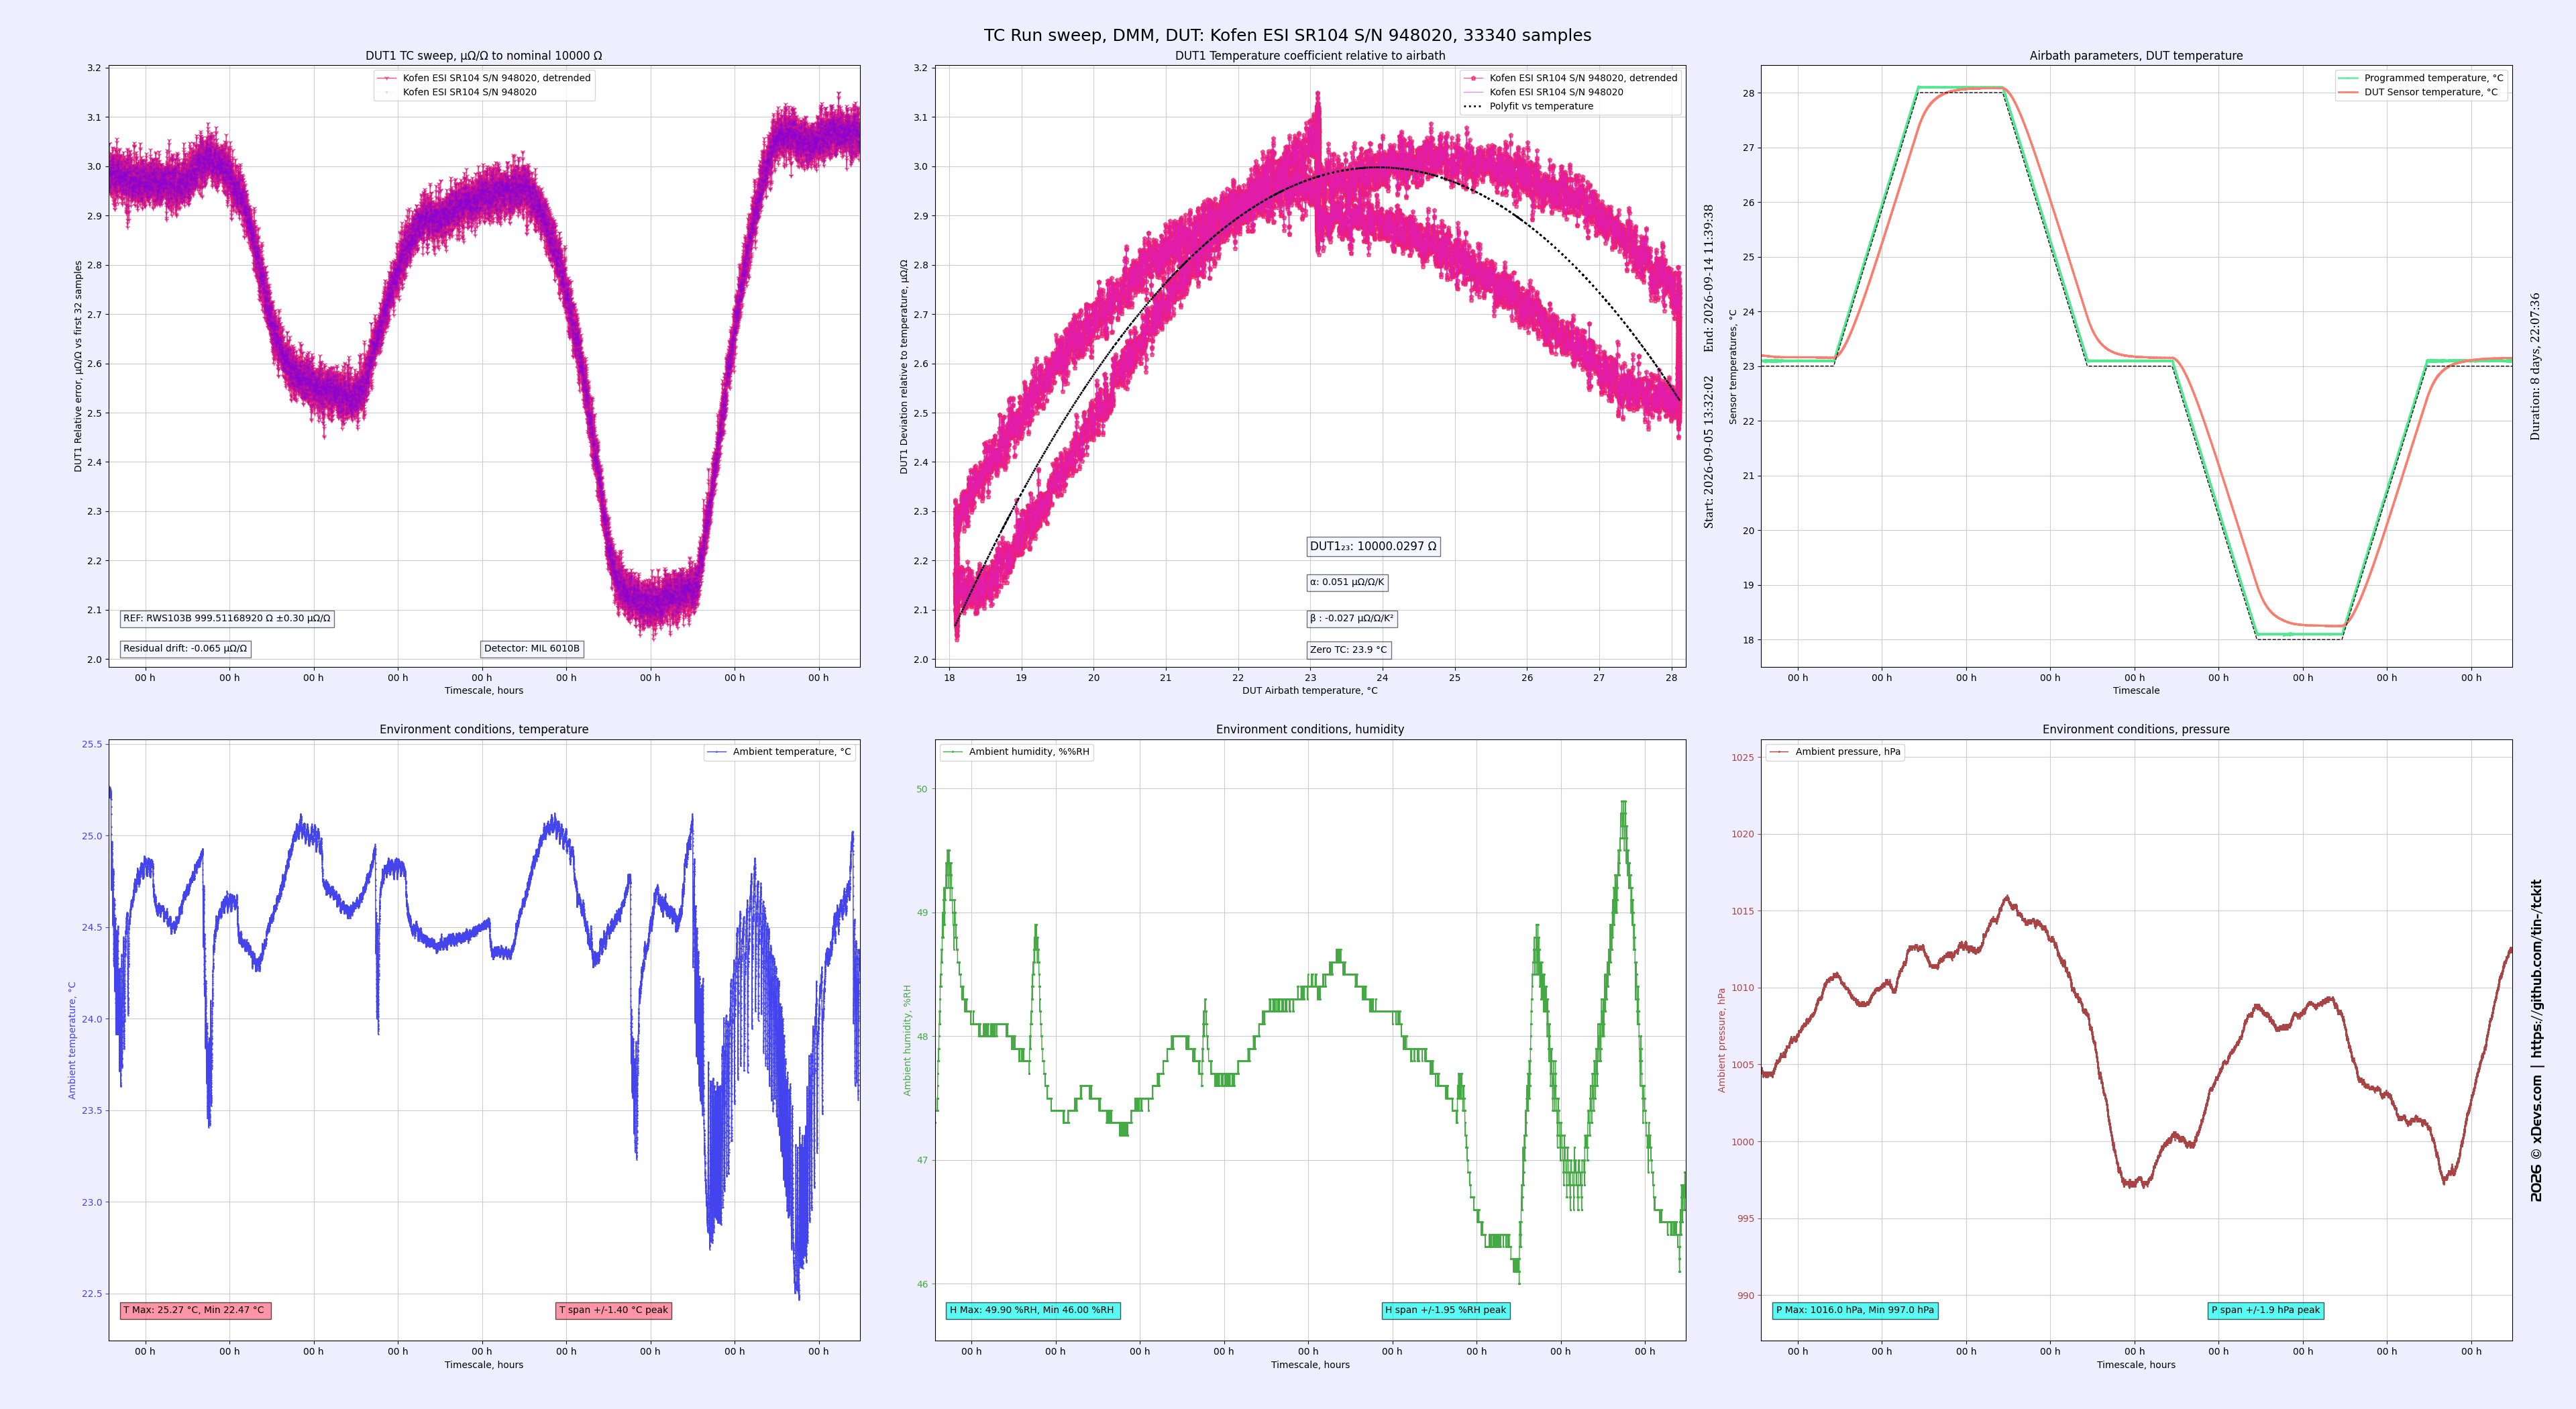Click the T span +/-1.40 °C peak box
The width and height of the screenshot is (2576, 1409).
pos(613,1310)
